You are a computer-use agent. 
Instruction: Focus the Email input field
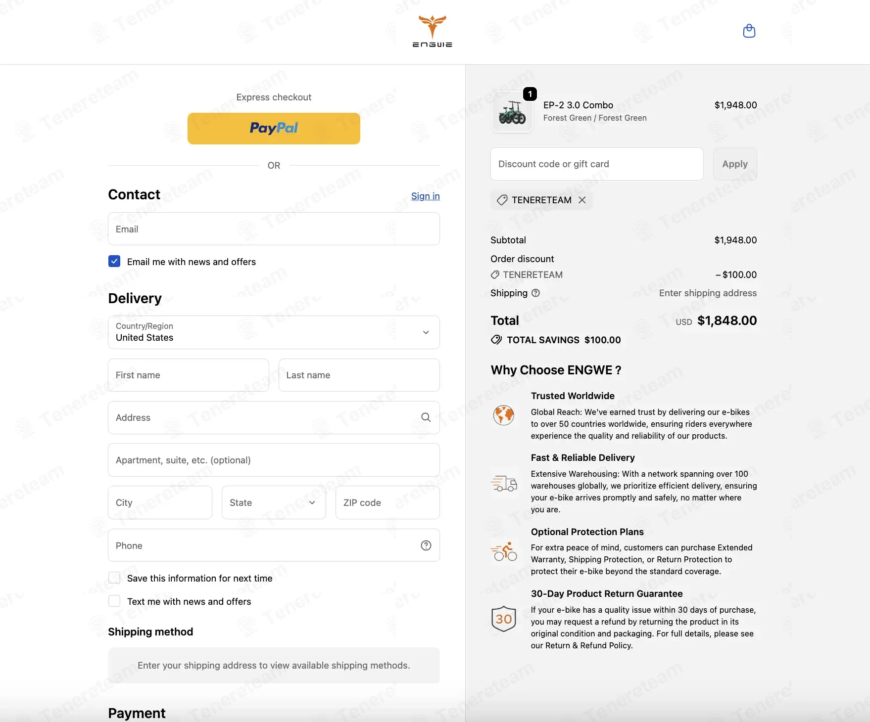point(274,229)
